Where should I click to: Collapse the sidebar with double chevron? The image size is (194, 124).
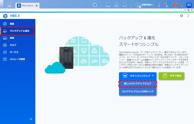tap(31, 119)
